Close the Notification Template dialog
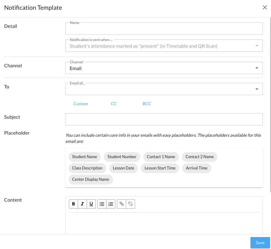Screen dimensions: 271x249 (x=265, y=8)
